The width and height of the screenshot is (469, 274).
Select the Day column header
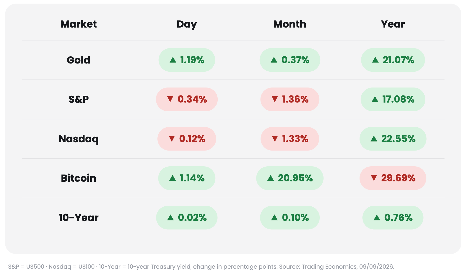coord(187,24)
